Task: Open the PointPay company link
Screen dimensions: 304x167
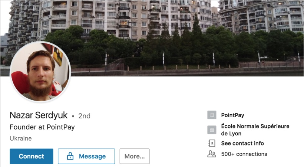Action: click(x=233, y=115)
